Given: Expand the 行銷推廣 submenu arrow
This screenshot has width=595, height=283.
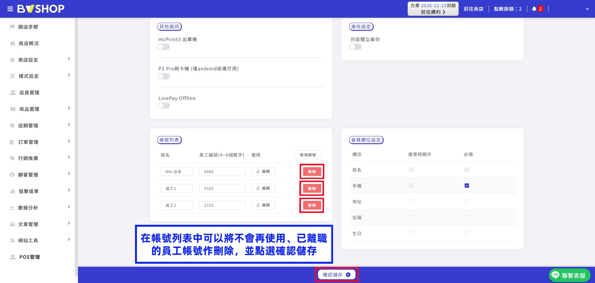Looking at the screenshot, I should tap(69, 157).
